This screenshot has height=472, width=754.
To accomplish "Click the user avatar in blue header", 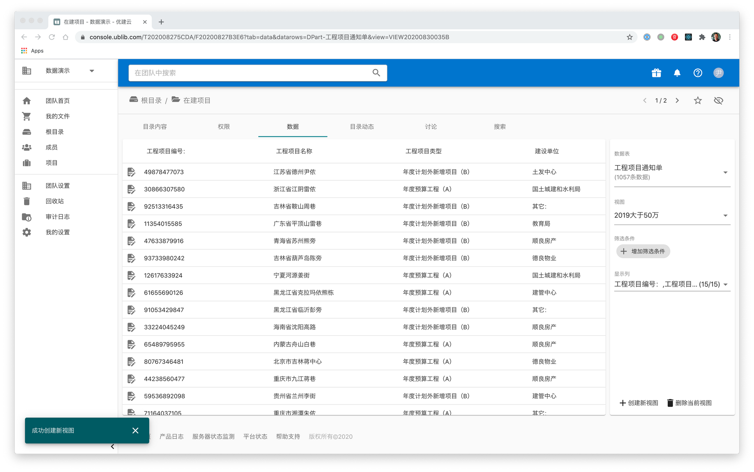I will tap(719, 73).
